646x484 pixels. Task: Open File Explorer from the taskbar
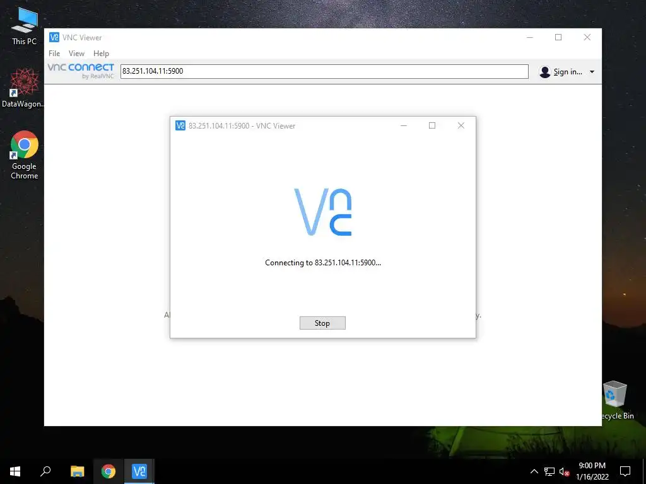tap(77, 471)
